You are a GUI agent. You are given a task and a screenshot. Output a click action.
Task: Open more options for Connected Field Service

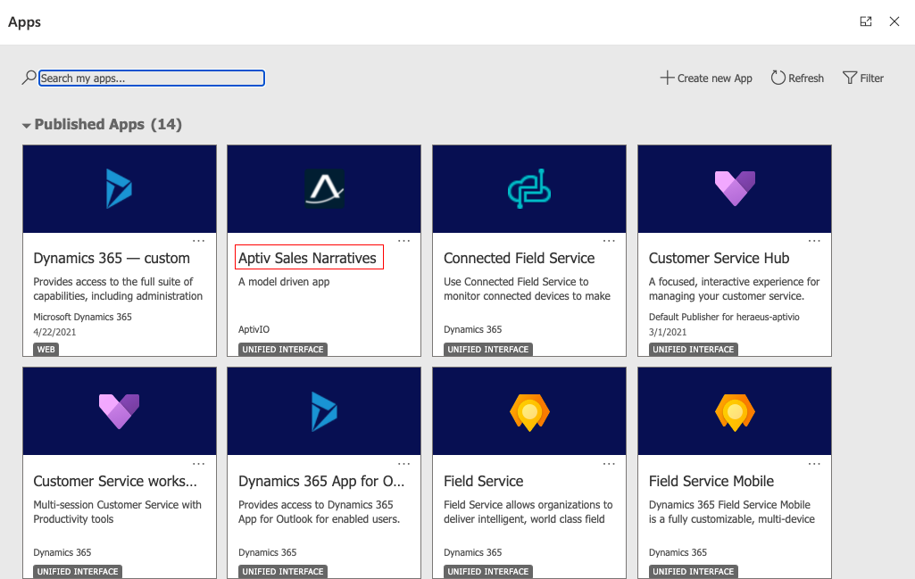pyautogui.click(x=609, y=241)
